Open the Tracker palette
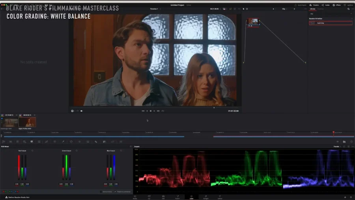The height and width of the screenshot is (200, 355). (79, 142)
